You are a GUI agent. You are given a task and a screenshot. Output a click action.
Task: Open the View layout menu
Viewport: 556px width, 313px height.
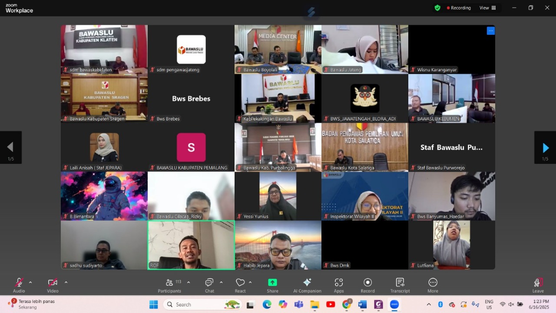pyautogui.click(x=487, y=8)
